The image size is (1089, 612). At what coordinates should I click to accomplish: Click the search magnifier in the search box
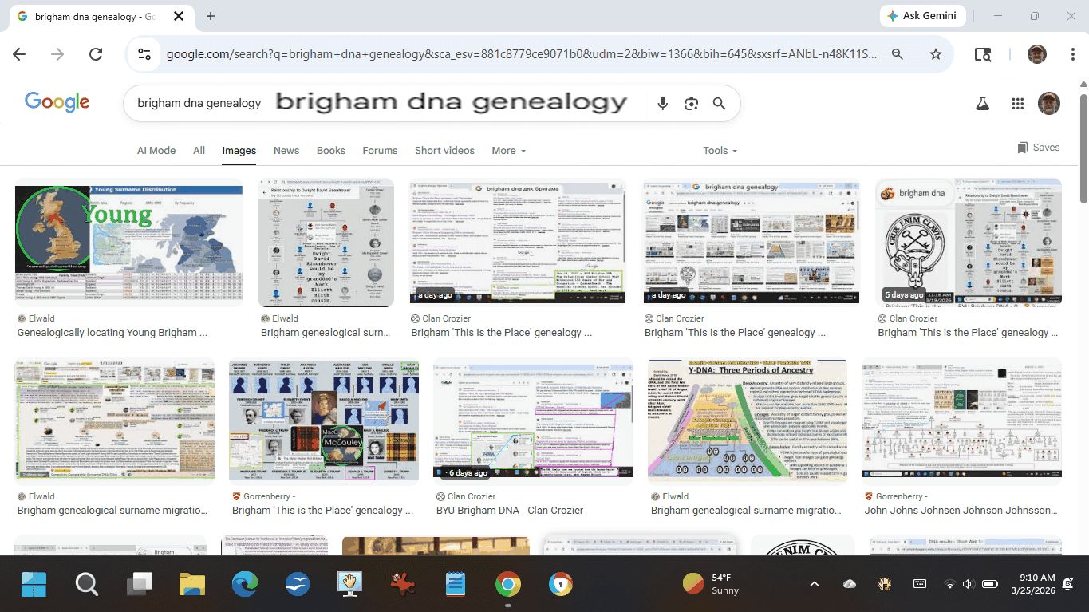[719, 104]
